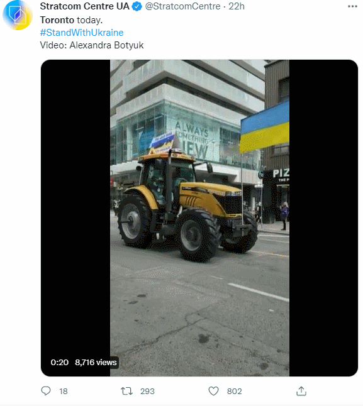Play the tractor video

tap(199, 217)
